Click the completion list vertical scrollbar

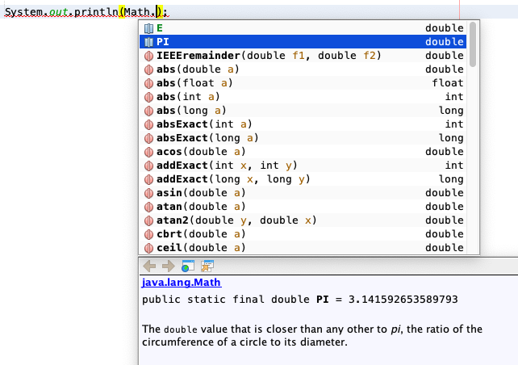pyautogui.click(x=473, y=48)
